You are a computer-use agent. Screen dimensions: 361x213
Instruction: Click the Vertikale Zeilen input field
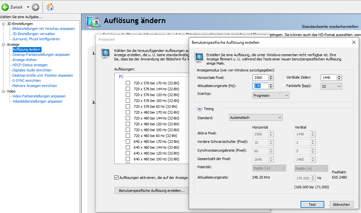pos(329,78)
